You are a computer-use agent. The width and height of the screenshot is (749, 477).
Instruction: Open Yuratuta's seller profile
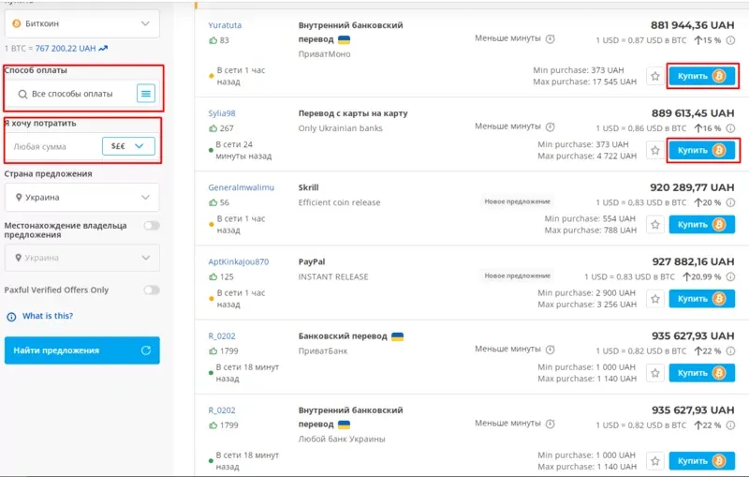(225, 25)
